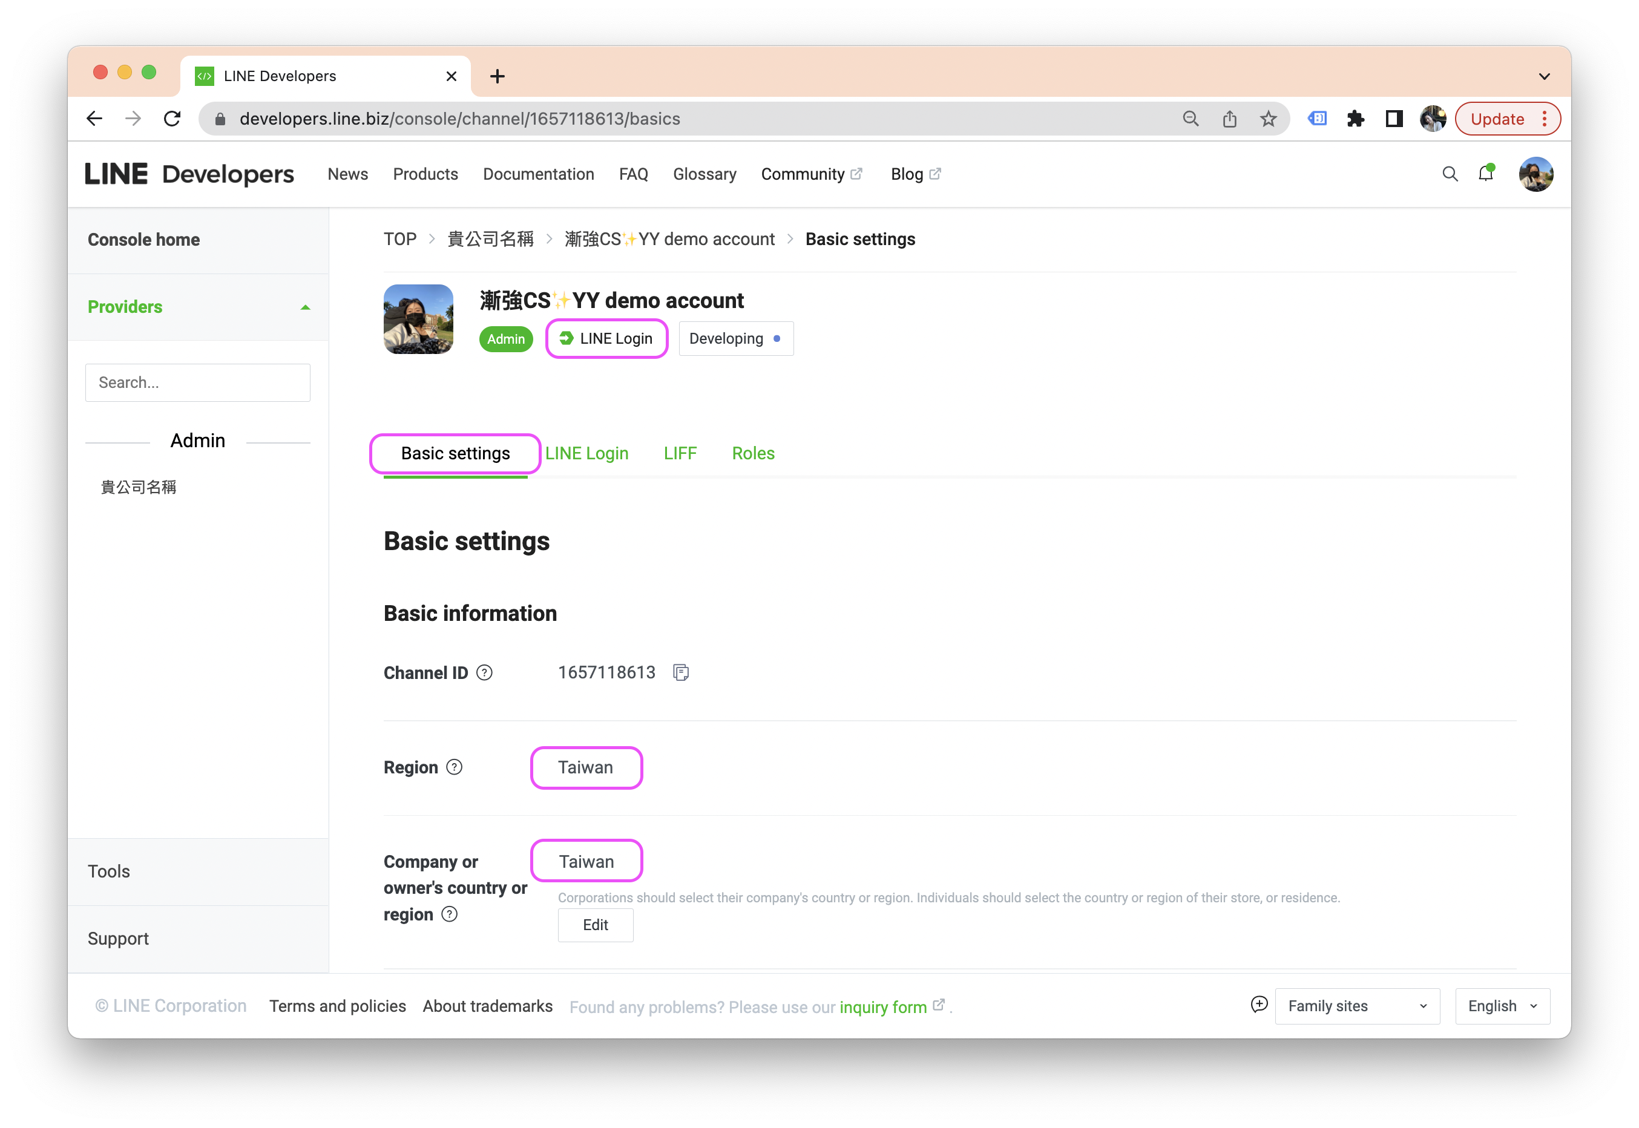Close the LINE Developers tab
The image size is (1639, 1128).
click(452, 76)
